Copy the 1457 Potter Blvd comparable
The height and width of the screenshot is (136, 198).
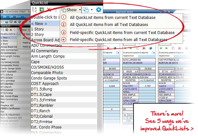click(x=173, y=48)
